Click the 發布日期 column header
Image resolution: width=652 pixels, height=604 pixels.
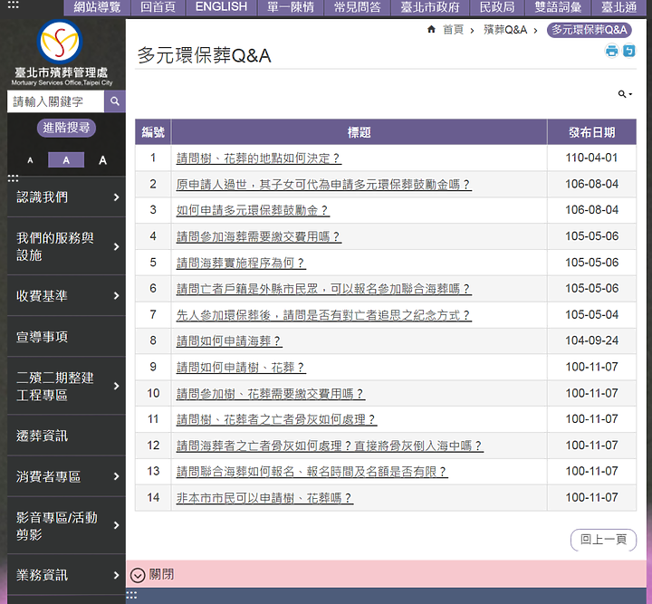[591, 132]
